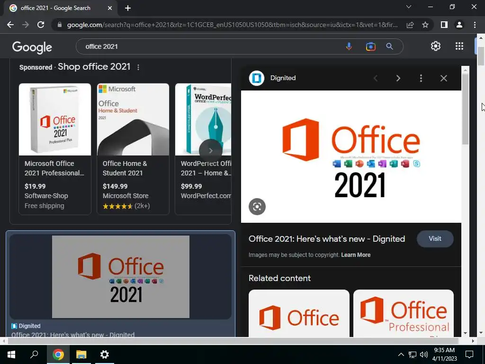Open WordPerfect Office 2021 product listing
Viewport: 485px width, 364px height.
pyautogui.click(x=206, y=168)
